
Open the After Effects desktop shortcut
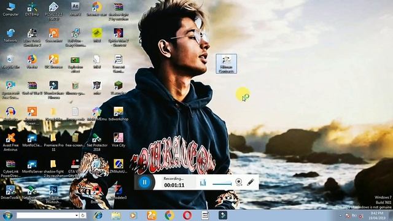[75, 10]
